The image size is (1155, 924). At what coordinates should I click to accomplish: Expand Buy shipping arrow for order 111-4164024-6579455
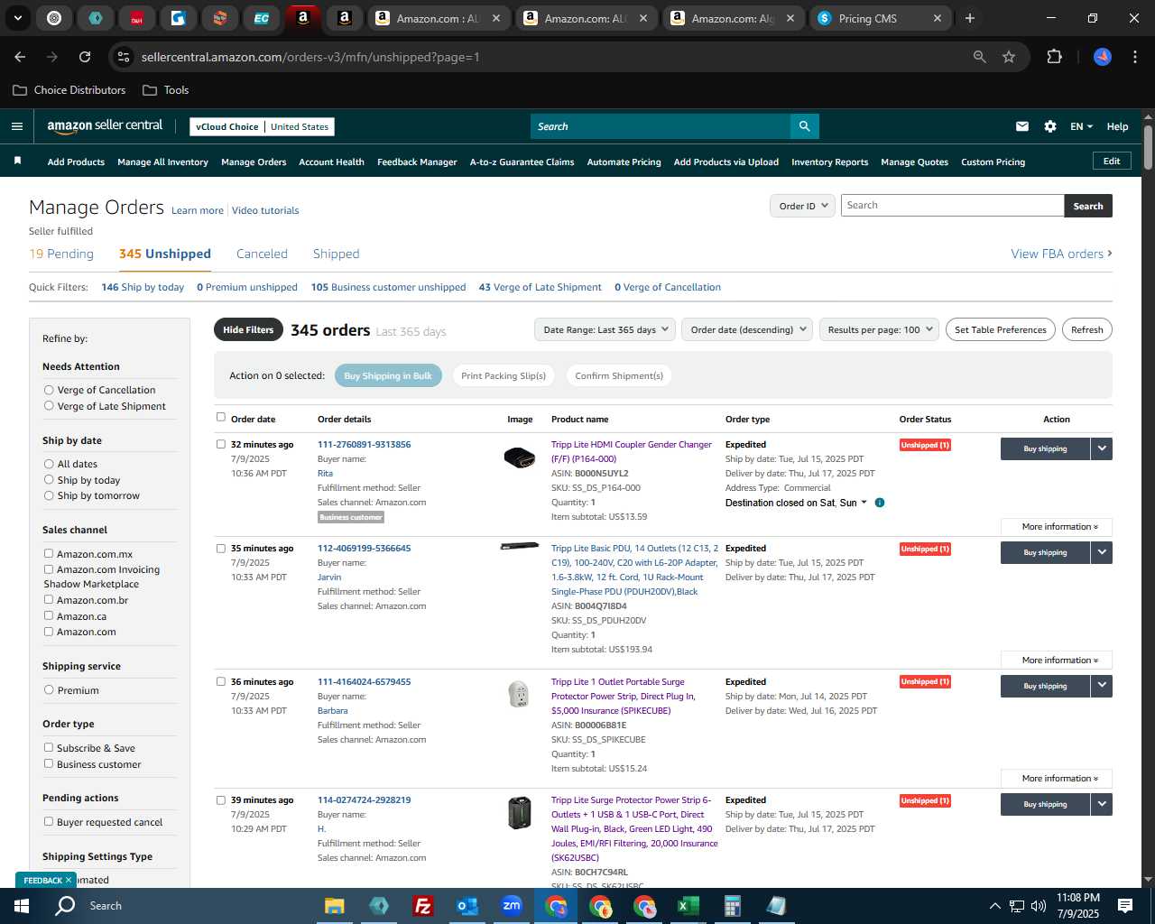(x=1102, y=686)
